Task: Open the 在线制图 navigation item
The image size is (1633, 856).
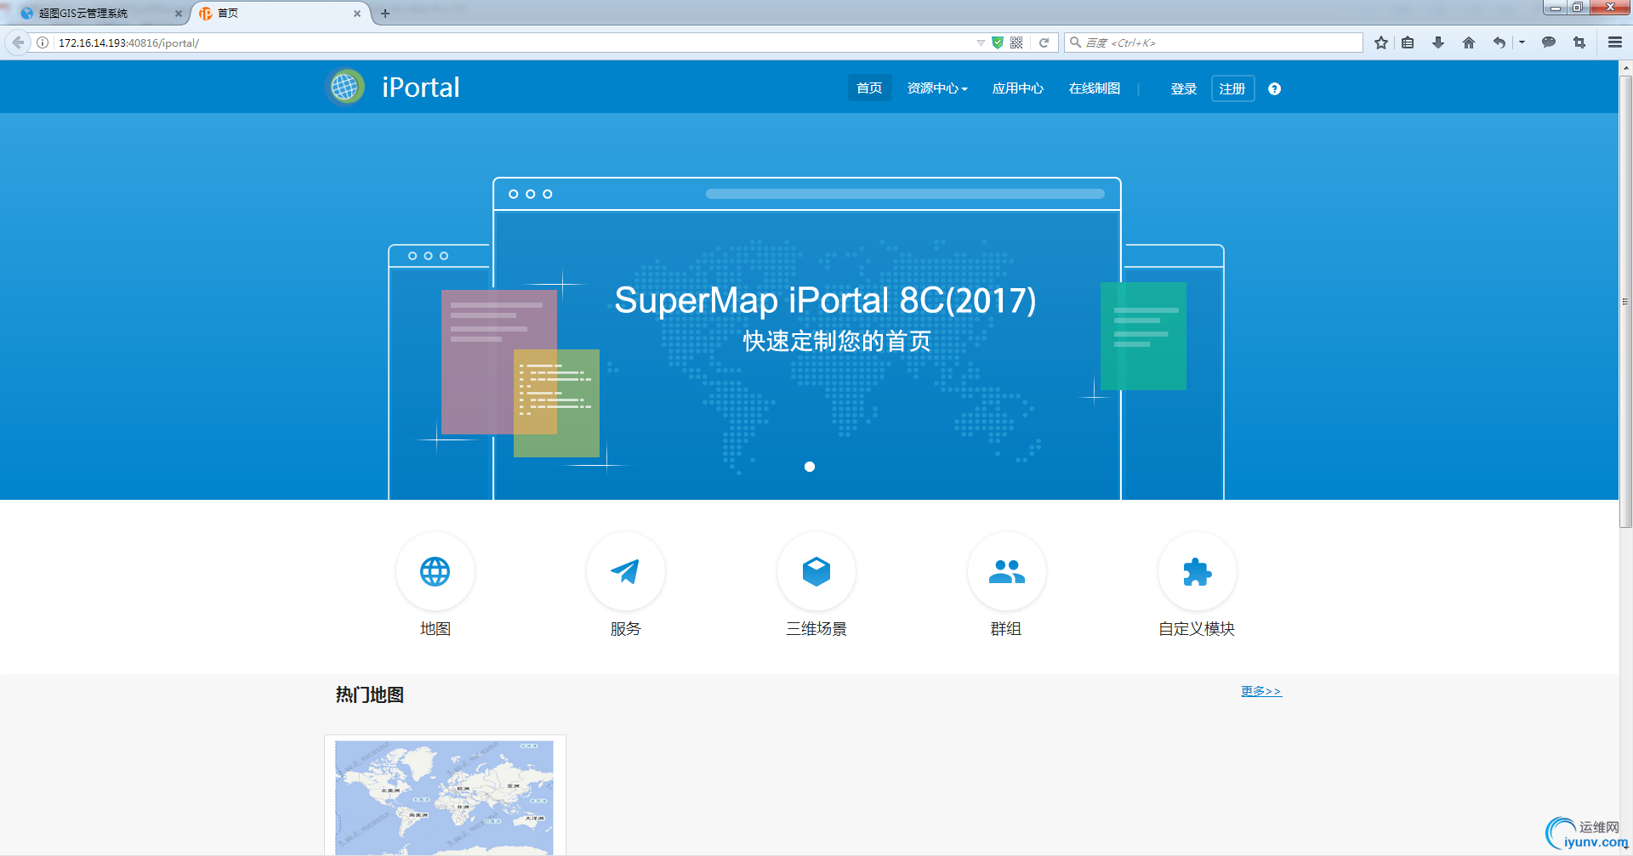Action: coord(1095,88)
